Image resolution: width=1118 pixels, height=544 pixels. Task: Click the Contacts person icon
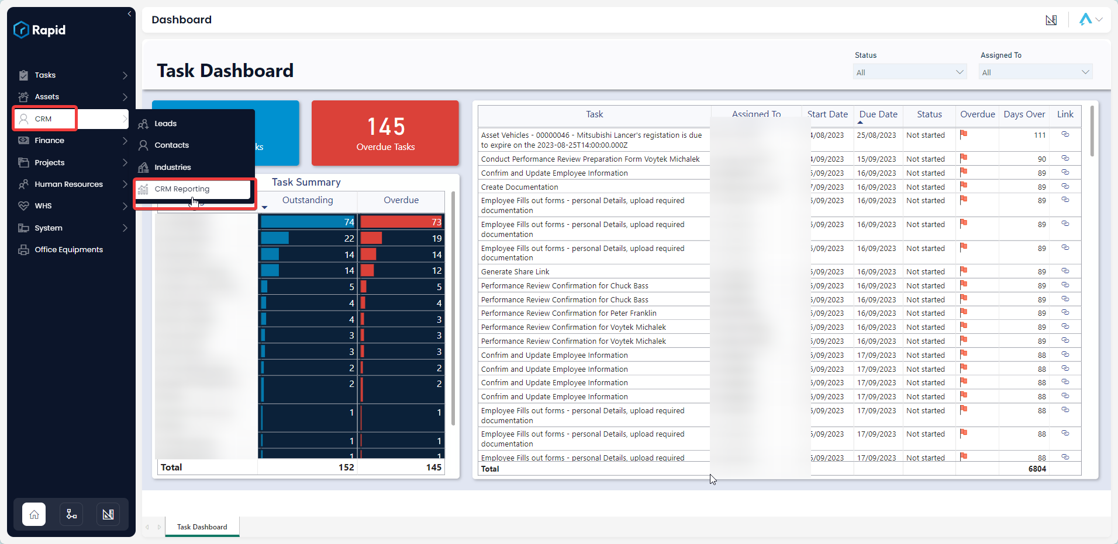pos(143,145)
